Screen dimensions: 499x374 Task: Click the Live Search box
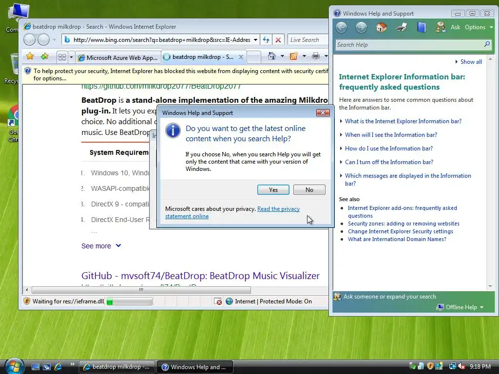[307, 40]
